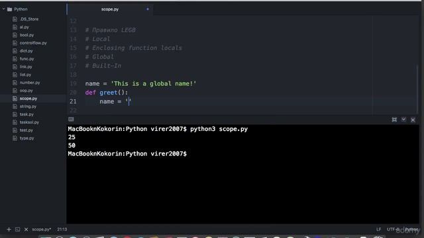Open the string.py file

point(28,106)
